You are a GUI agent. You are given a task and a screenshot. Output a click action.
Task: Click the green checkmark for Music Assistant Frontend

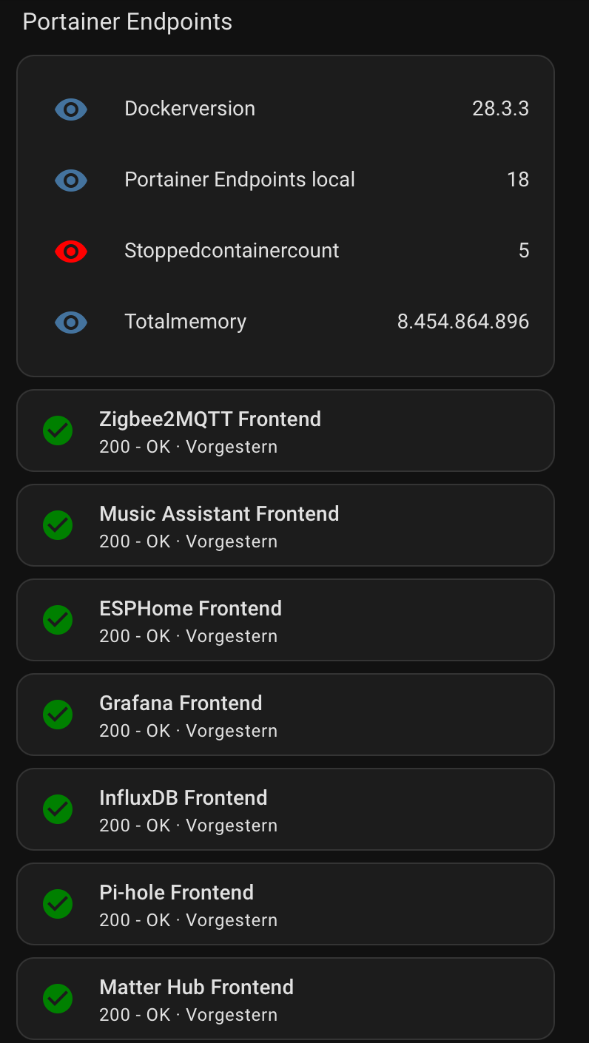58,525
